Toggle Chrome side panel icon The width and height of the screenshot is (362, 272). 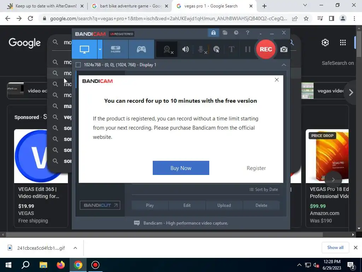point(332,18)
